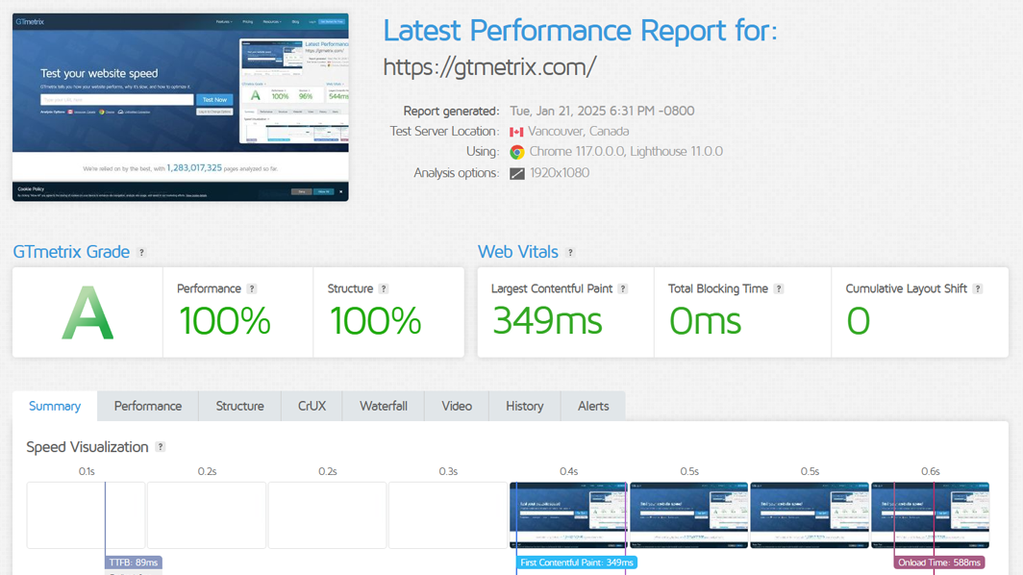Screen dimensions: 1023x575
Task: Click the Canada flag icon
Action: click(516, 131)
